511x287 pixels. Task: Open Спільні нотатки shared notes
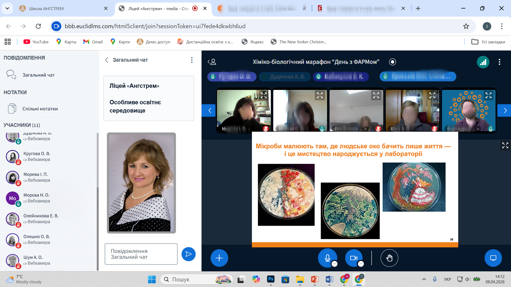(40, 109)
